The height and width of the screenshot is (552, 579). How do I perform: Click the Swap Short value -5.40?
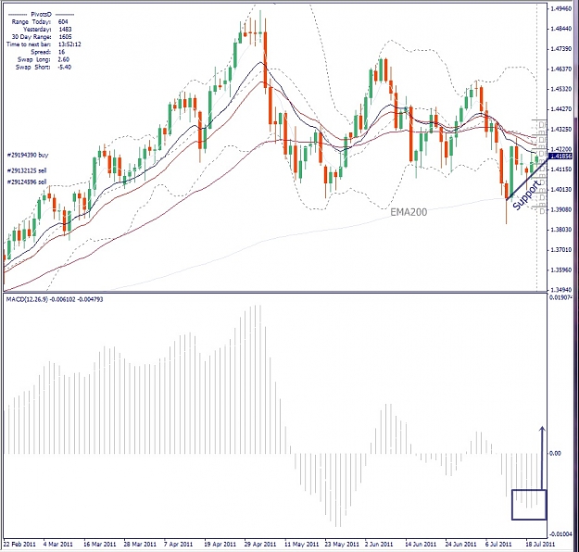click(64, 68)
